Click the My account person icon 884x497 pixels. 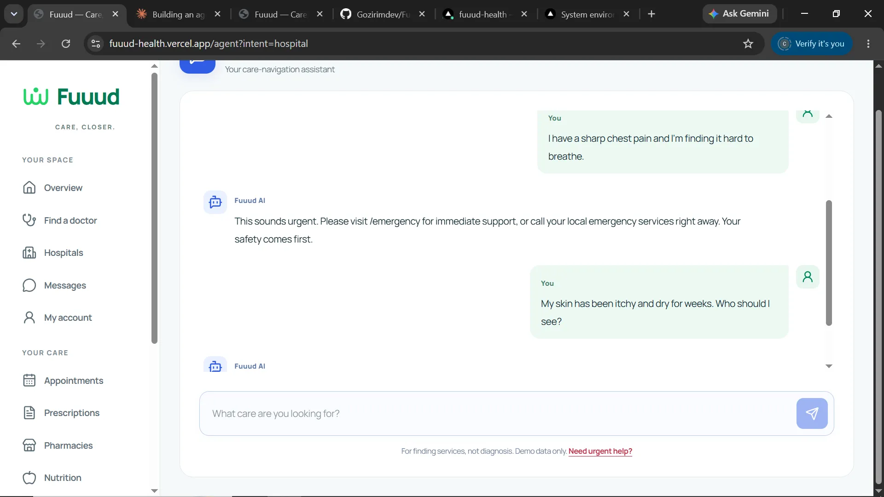(x=29, y=318)
